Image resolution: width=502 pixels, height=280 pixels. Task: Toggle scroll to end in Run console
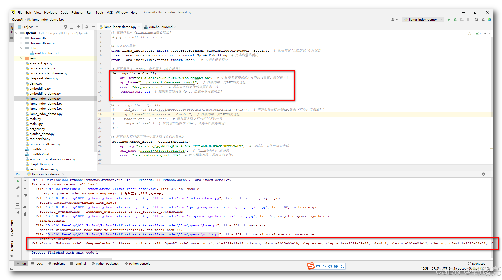(x=25, y=201)
